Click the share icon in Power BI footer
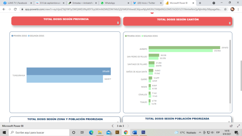Image resolution: width=242 pixels, height=136 pixels. (229, 126)
